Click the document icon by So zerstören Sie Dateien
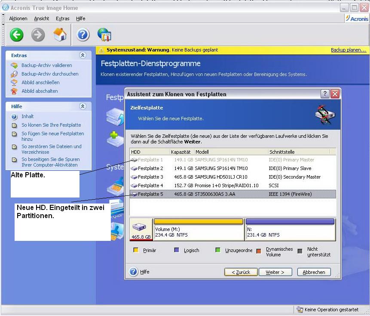The width and height of the screenshot is (370, 316). [x=14, y=147]
